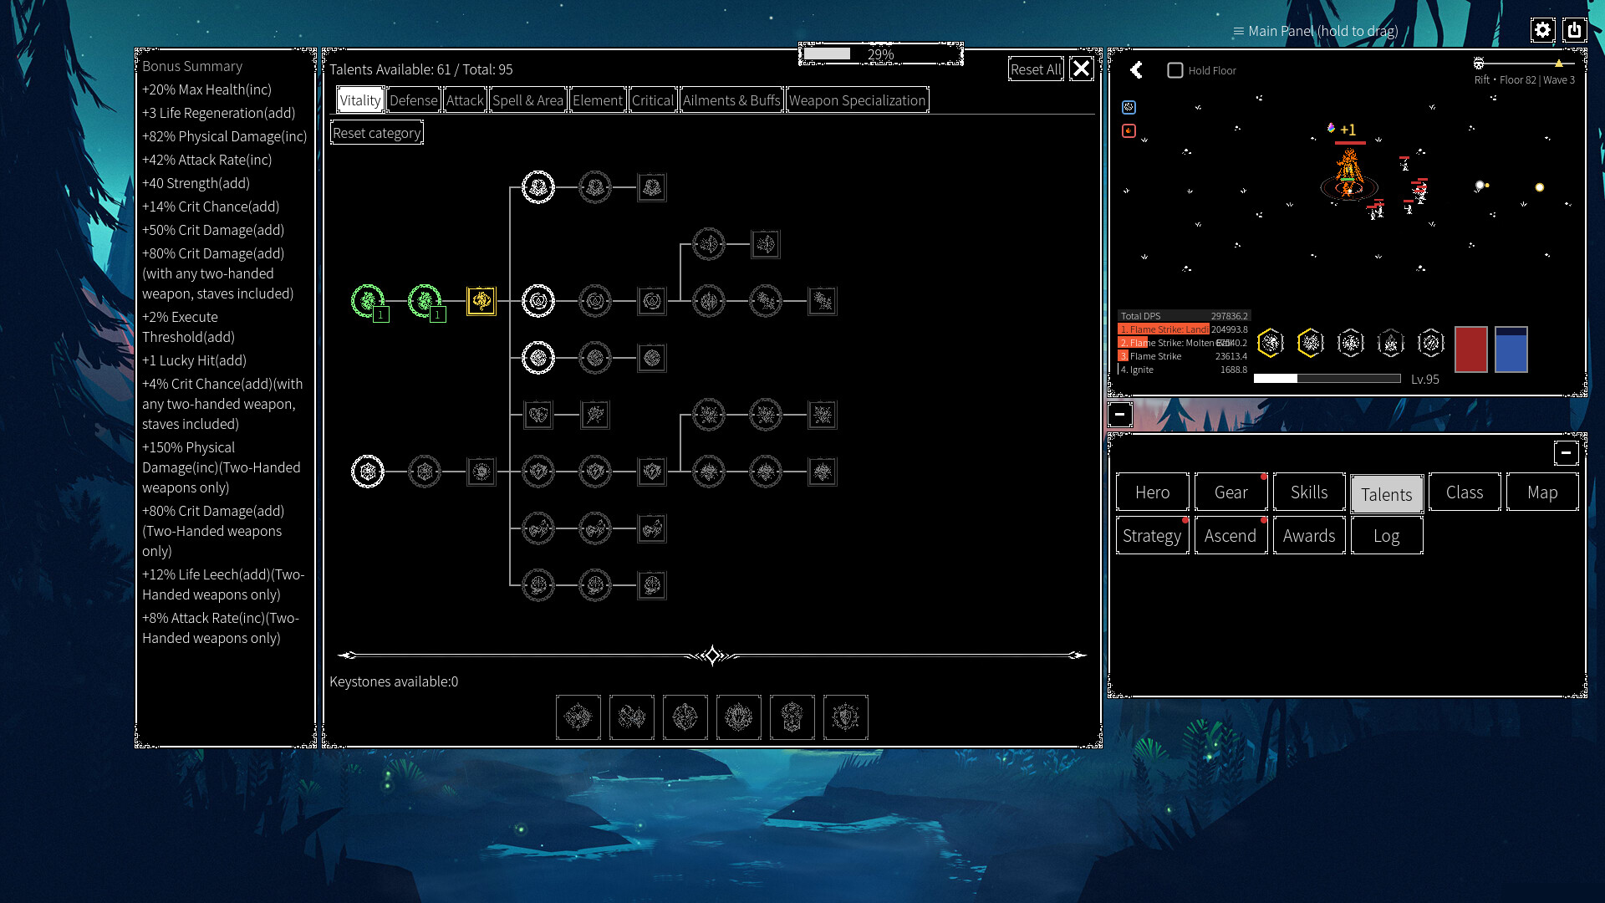Click the floor progress slider
Viewport: 1605px width, 903px height.
coord(1525,64)
